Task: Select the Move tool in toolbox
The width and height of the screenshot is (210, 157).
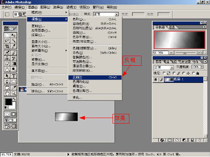Action: coord(13,35)
